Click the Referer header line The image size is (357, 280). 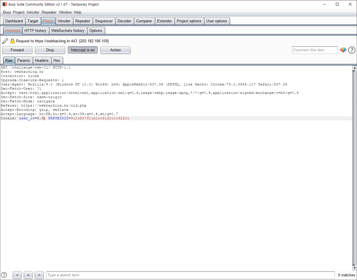pos(44,106)
